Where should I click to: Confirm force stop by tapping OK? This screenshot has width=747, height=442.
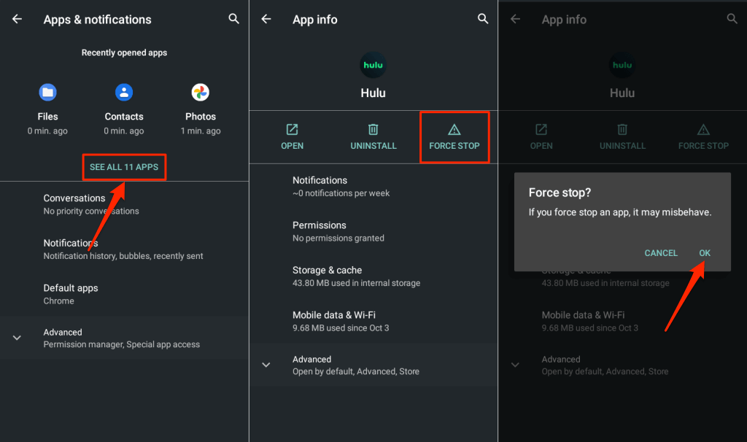[x=704, y=253]
